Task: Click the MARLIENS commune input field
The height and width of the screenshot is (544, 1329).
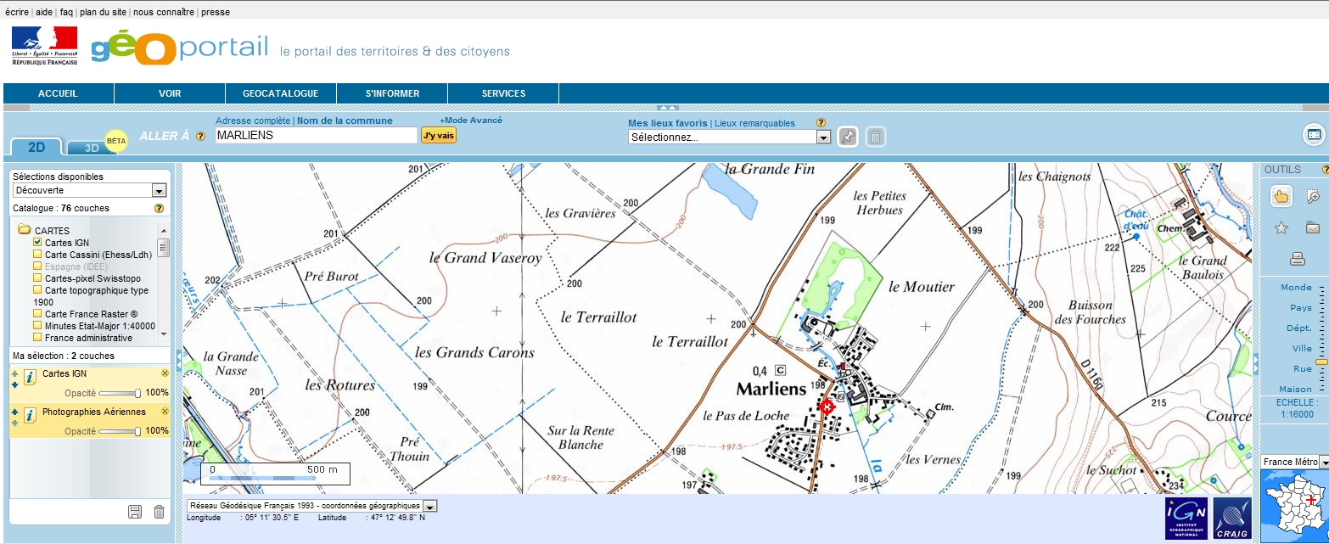Action: (x=317, y=135)
